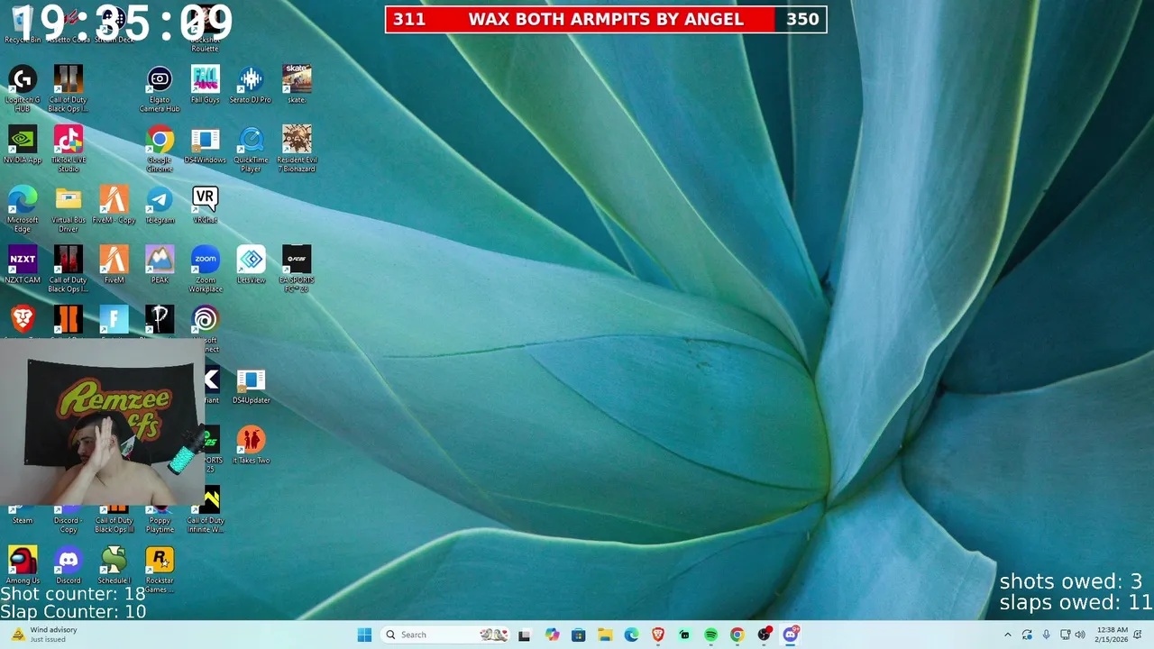
Task: Launch Schedule I desktop shortcut
Action: [114, 564]
